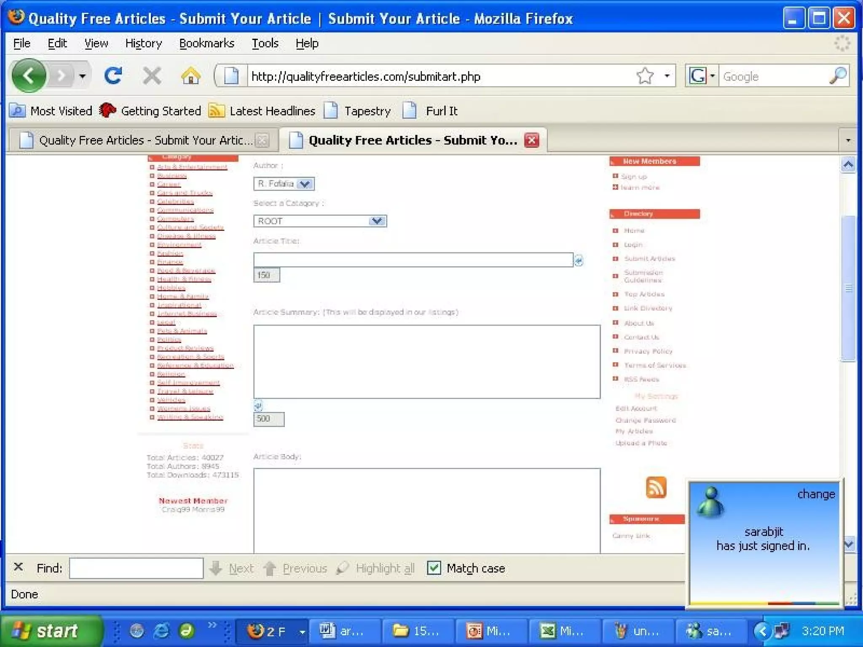Bookmark this page with the star icon
This screenshot has width=863, height=647.
[645, 76]
